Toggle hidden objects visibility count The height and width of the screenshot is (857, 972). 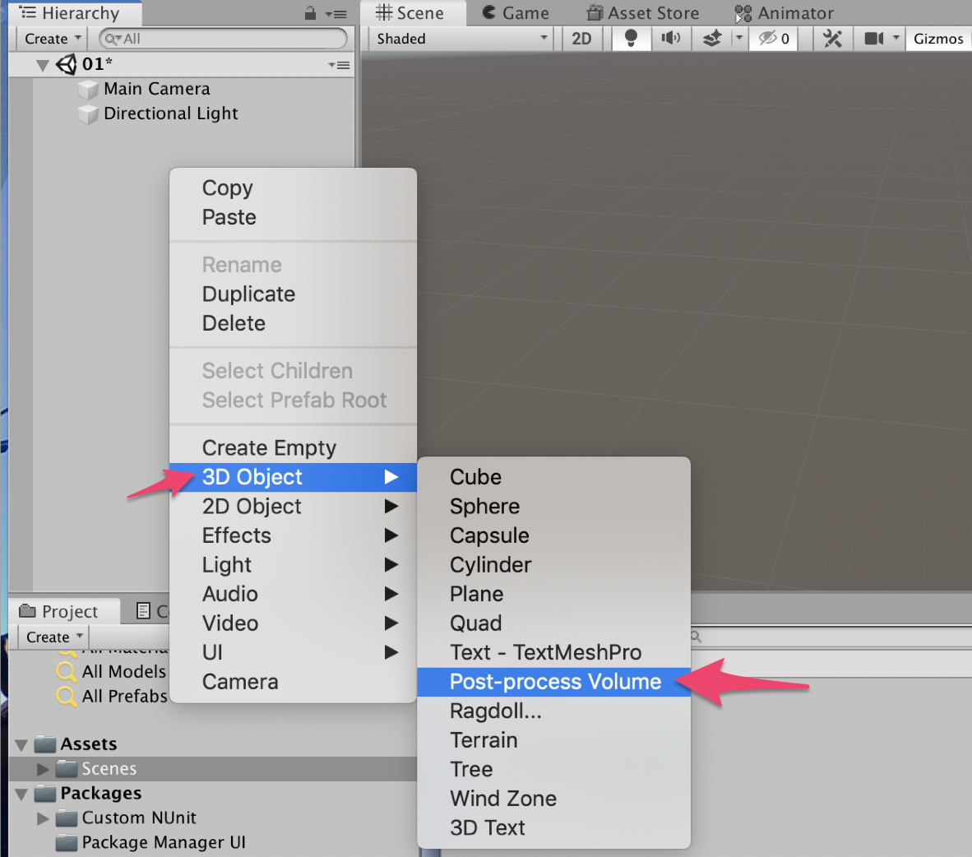774,39
